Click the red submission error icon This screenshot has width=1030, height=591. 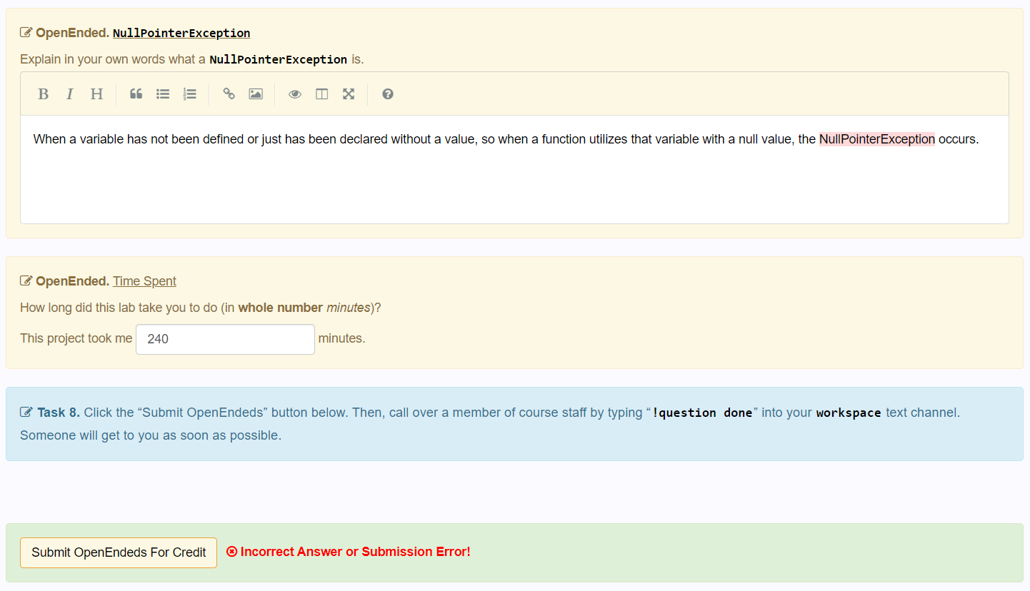231,552
